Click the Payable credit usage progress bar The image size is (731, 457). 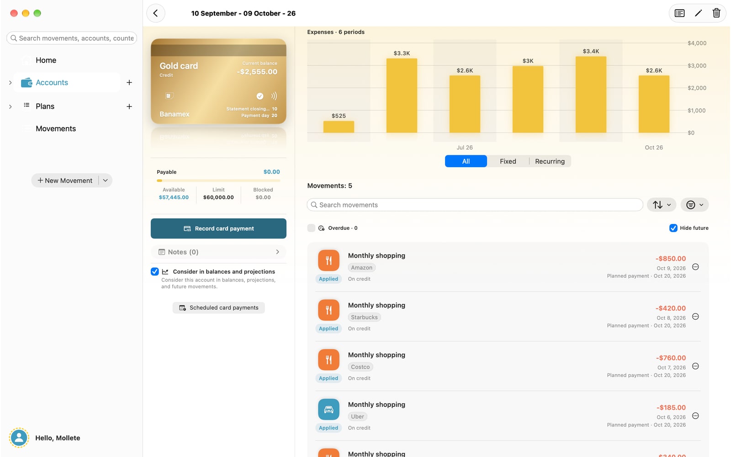[x=218, y=181]
